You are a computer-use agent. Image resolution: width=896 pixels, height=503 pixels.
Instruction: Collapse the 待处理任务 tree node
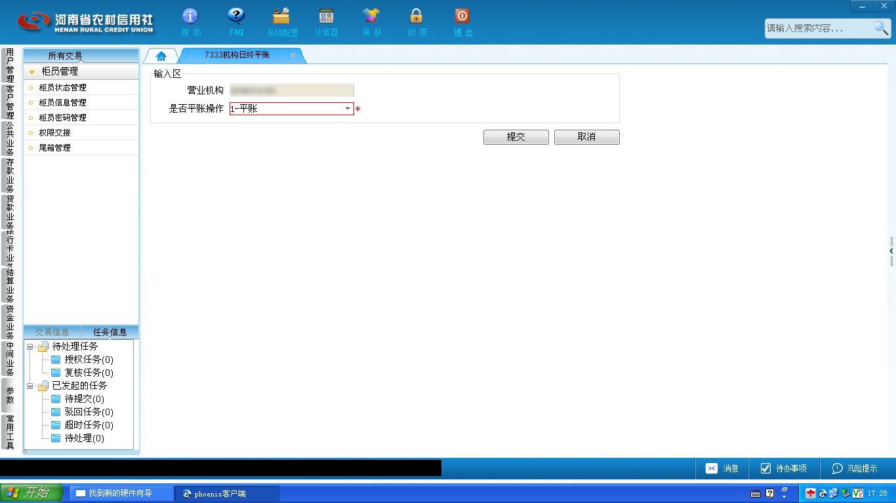point(30,346)
